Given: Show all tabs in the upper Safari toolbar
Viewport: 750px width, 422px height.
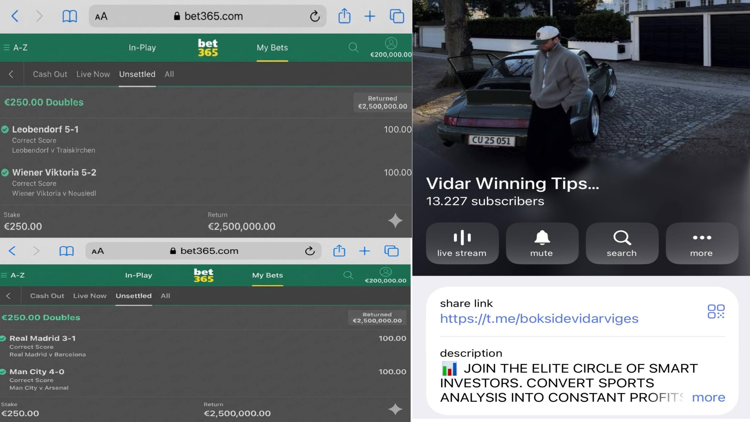Looking at the screenshot, I should click(397, 16).
